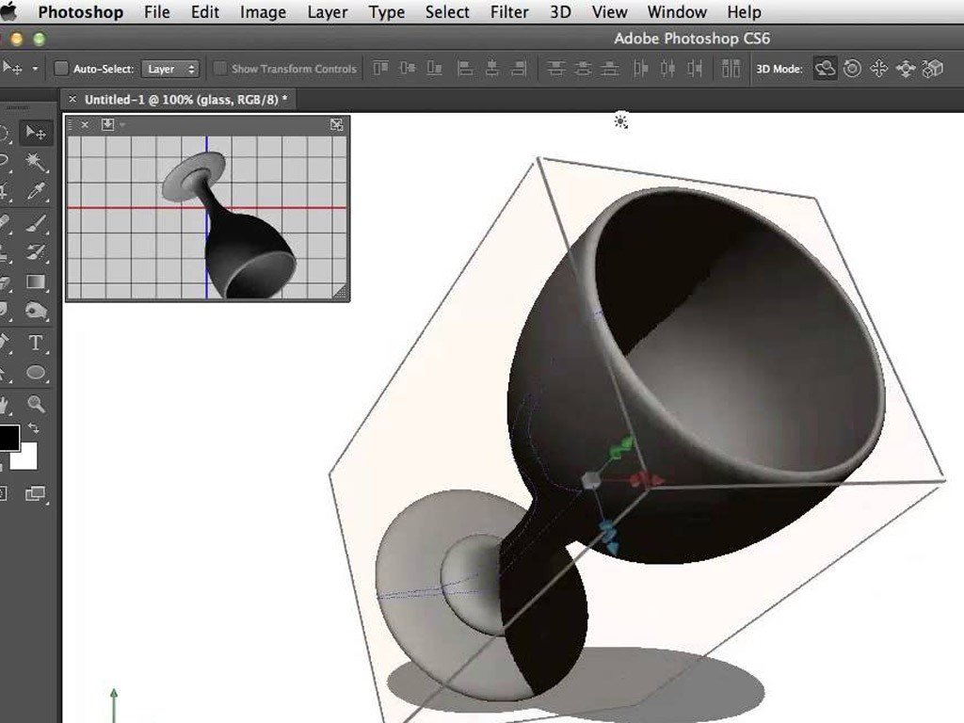Screen dimensions: 964x723
Task: Open the File menu
Action: pos(157,11)
